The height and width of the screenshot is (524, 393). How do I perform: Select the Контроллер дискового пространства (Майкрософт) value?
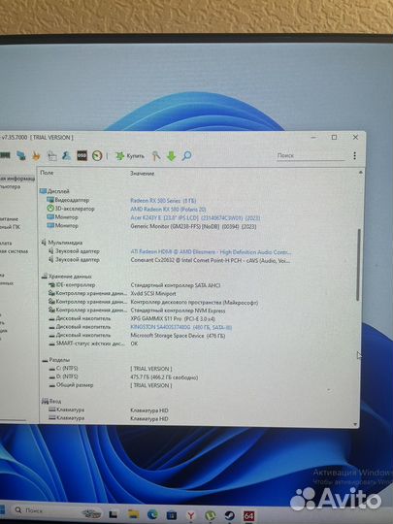pos(194,302)
